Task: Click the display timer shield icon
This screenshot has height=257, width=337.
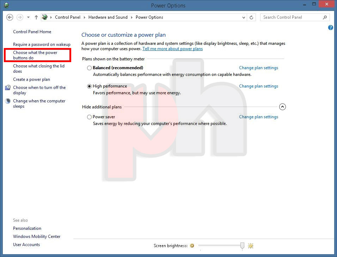Action: (x=8, y=88)
